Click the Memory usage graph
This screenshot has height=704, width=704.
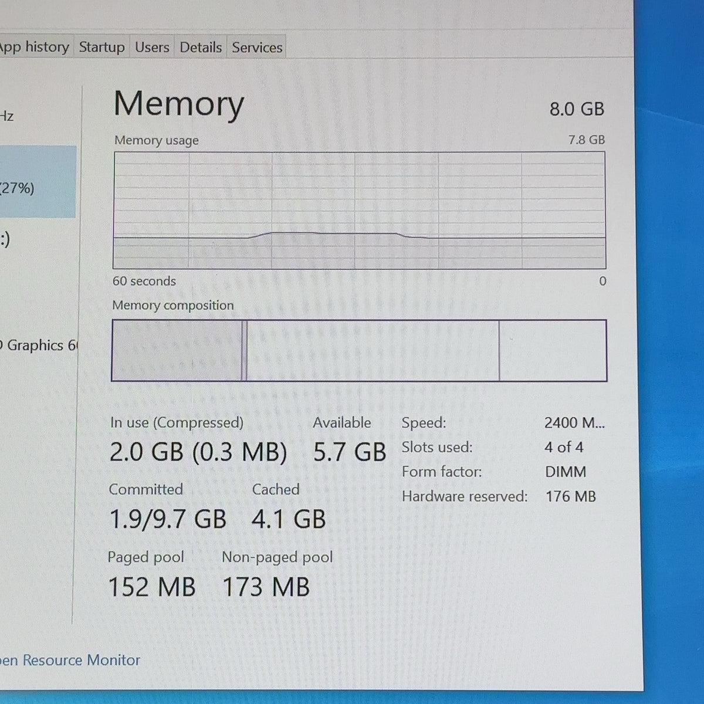pos(359,210)
